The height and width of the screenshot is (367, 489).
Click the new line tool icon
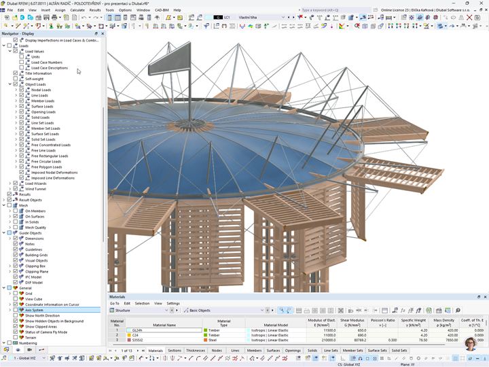(x=18, y=26)
